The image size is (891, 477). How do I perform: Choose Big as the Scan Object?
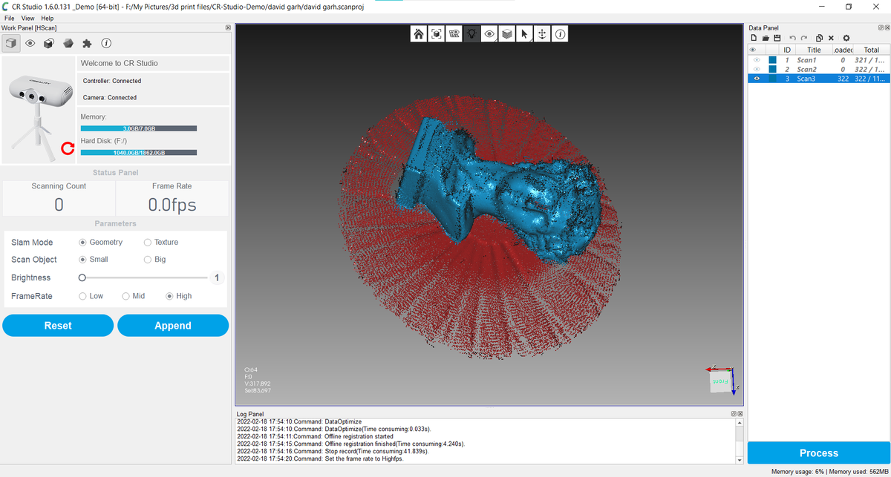coord(147,260)
